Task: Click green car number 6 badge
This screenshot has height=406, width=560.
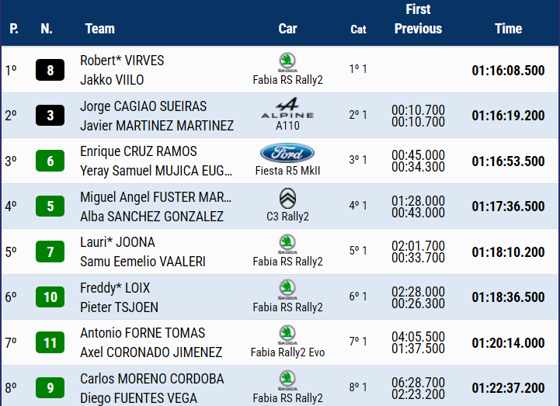Action: point(50,161)
